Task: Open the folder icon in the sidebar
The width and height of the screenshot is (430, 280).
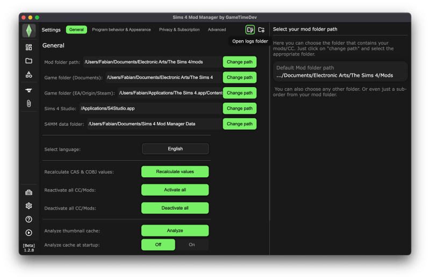Action: pyautogui.click(x=29, y=61)
